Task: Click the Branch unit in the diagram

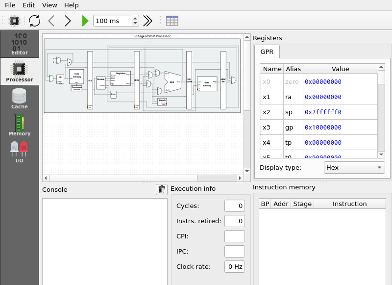Action: point(162,102)
